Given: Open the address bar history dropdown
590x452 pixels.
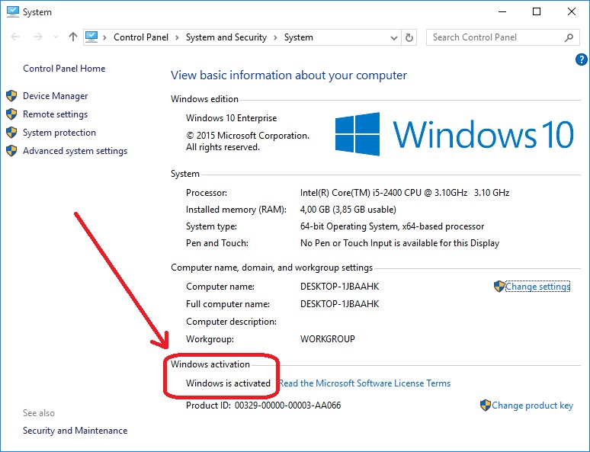Looking at the screenshot, I should click(394, 37).
